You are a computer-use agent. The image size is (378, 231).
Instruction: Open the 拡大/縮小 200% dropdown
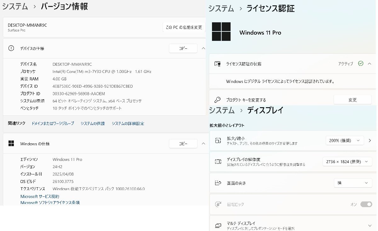click(345, 140)
